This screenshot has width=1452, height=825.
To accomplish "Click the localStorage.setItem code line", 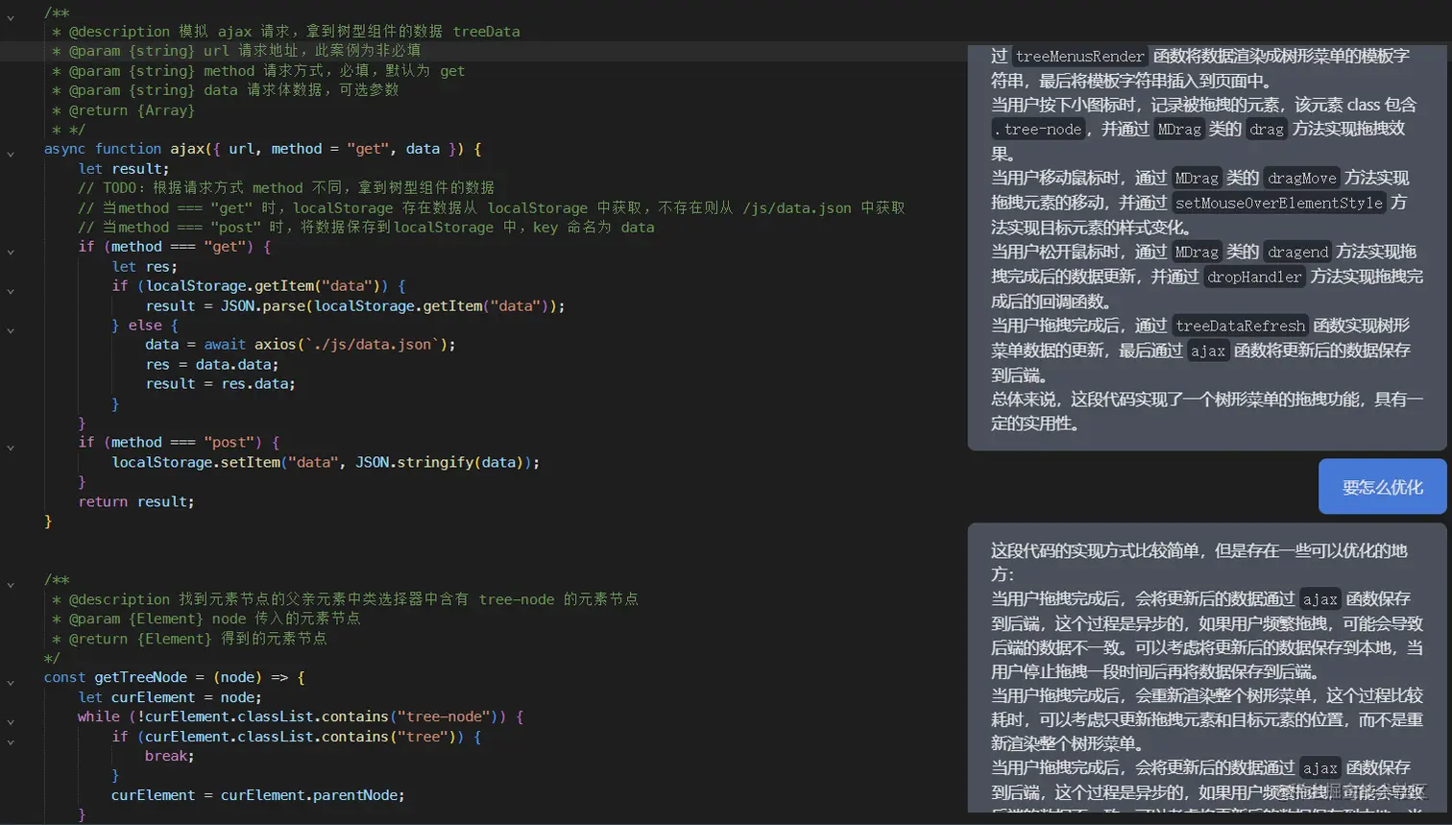I will [326, 462].
